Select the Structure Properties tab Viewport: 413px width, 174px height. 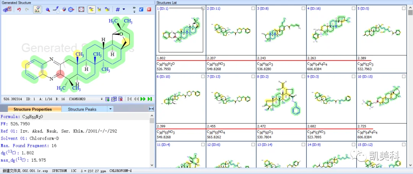tap(33, 109)
